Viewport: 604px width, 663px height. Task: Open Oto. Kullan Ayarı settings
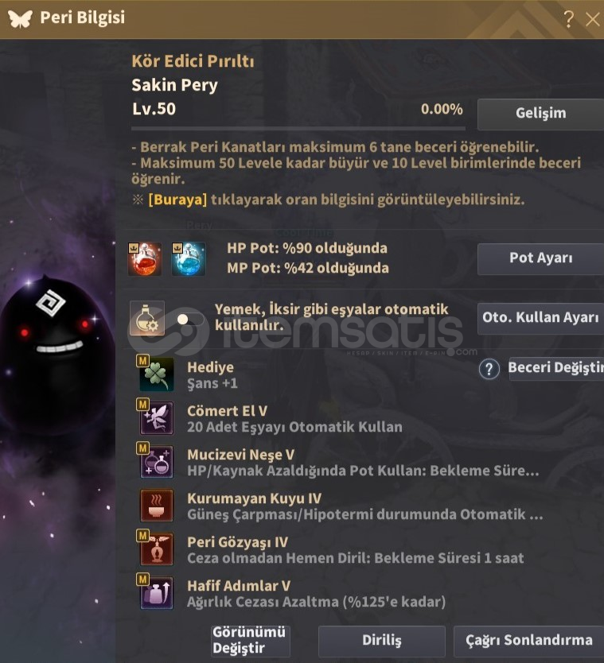pyautogui.click(x=540, y=318)
